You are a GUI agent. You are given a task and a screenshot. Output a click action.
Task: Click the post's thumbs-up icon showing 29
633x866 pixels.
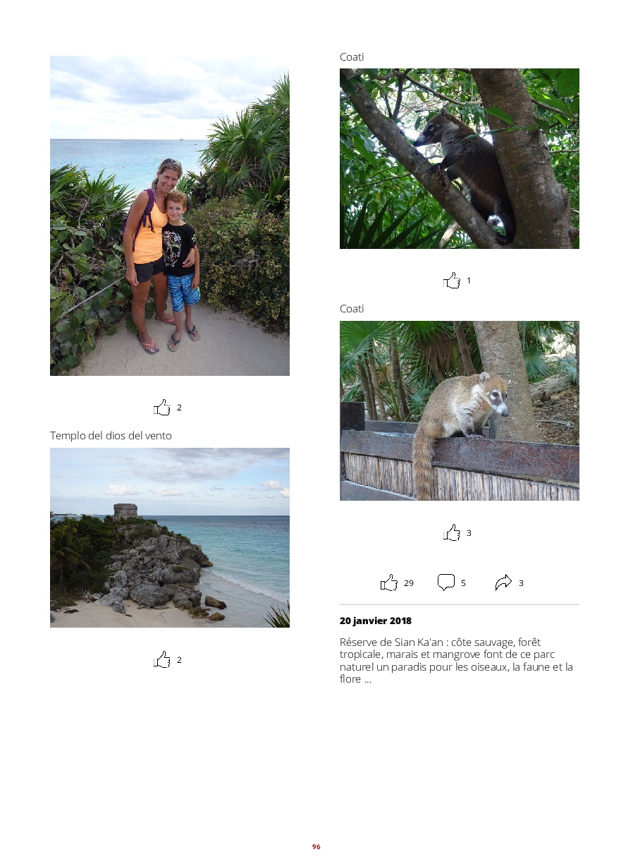click(389, 583)
